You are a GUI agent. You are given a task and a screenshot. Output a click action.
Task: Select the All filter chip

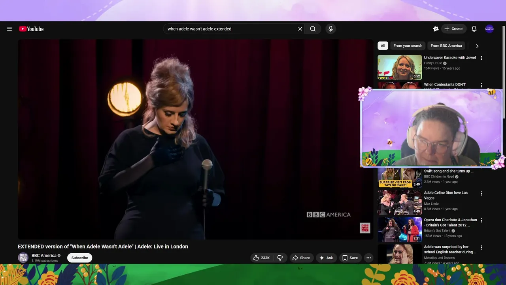pyautogui.click(x=383, y=46)
